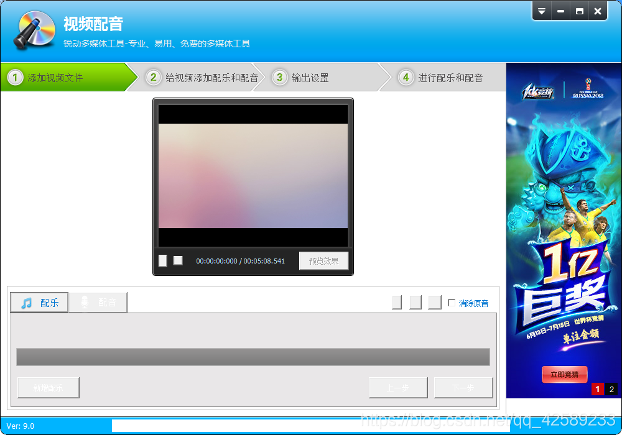Switch to the 配乐 tab
The image size is (622, 435).
click(x=39, y=303)
